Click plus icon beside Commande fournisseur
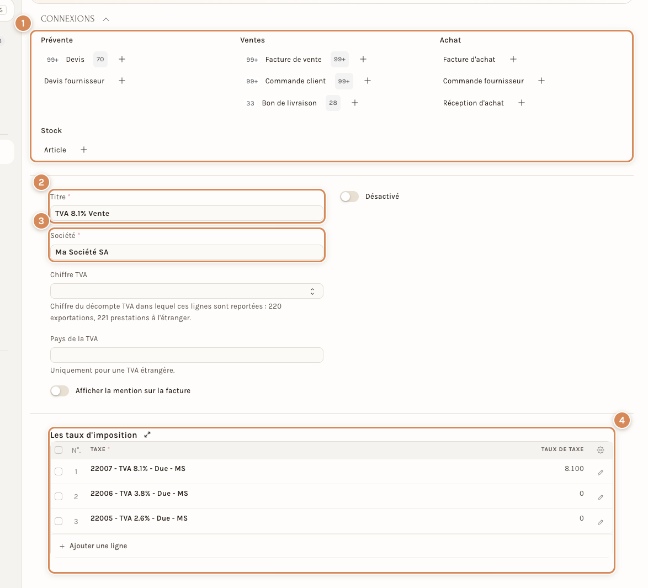648x588 pixels. pos(541,81)
